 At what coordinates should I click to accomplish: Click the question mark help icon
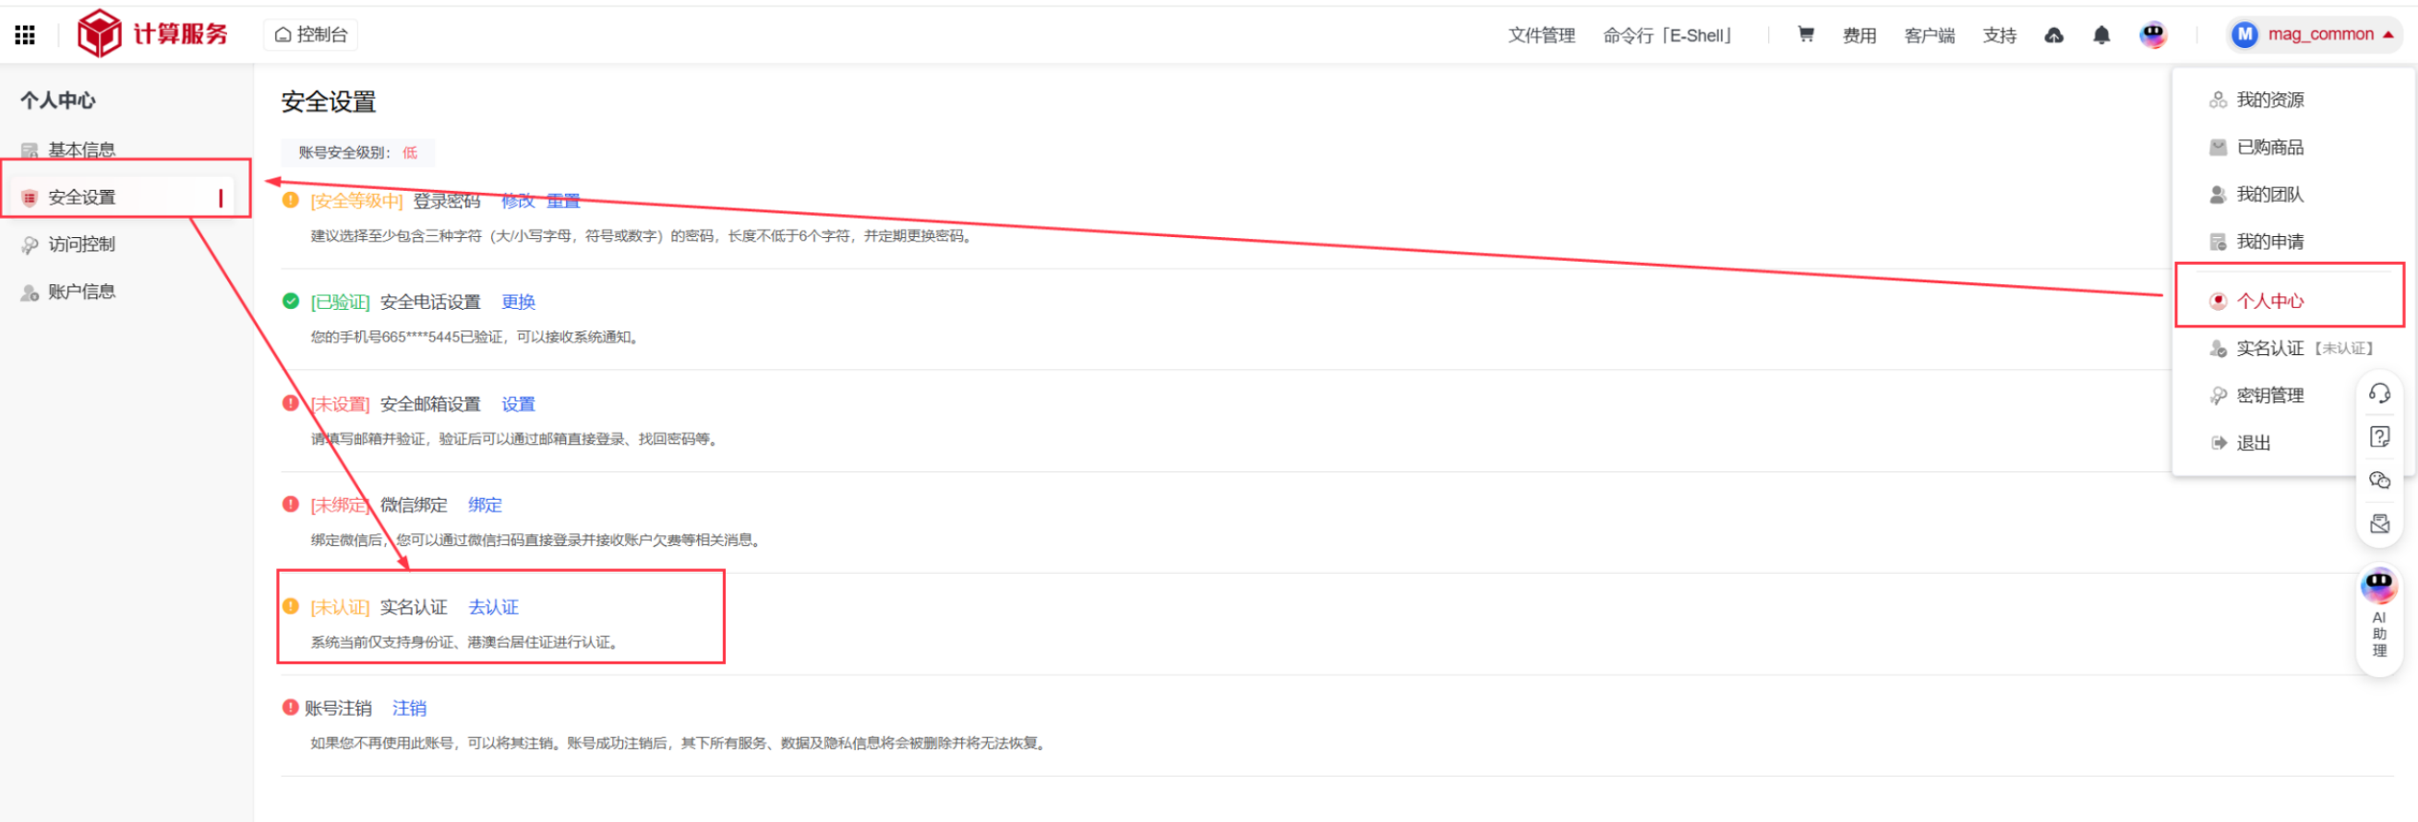2378,436
